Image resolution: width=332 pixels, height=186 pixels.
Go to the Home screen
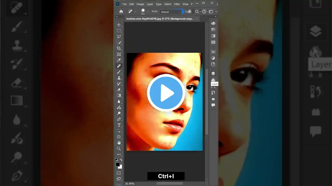click(121, 12)
